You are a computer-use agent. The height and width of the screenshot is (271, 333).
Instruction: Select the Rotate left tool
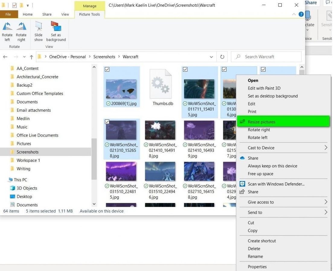(x=7, y=31)
